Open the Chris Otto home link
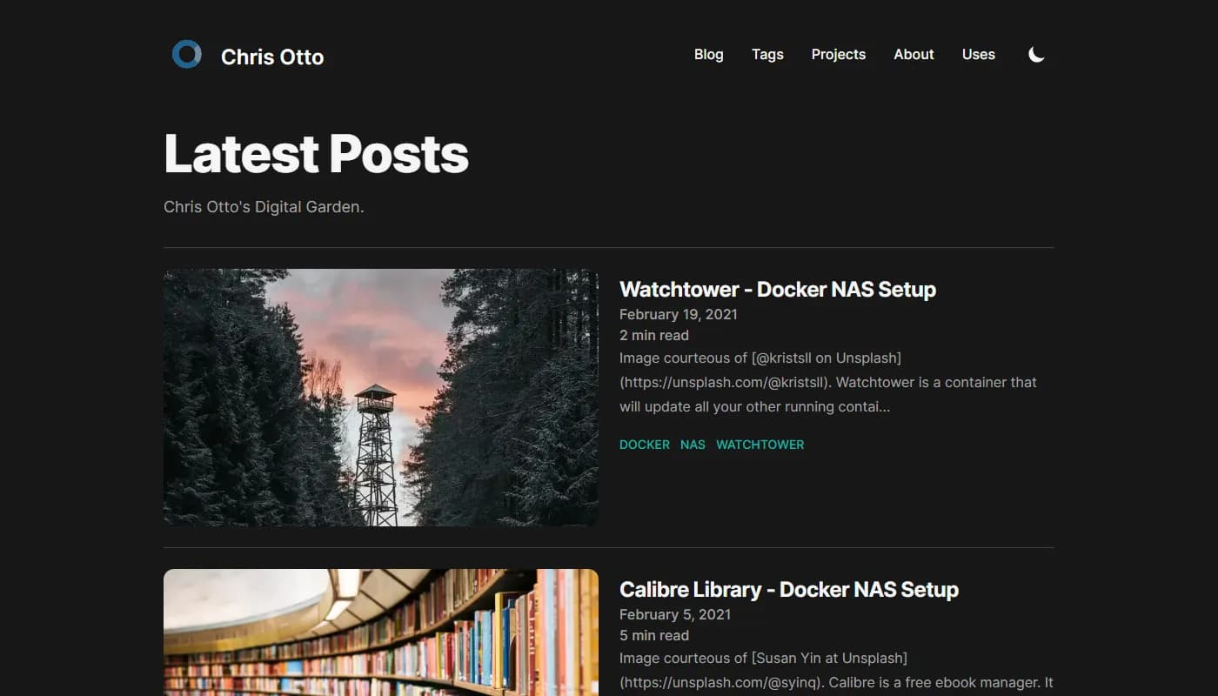Screen dimensions: 1218x696 (272, 57)
